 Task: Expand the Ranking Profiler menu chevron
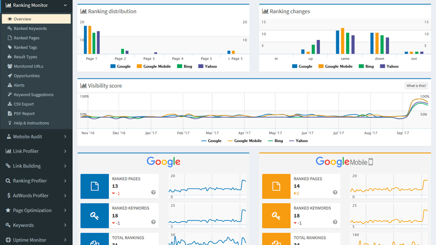[65, 181]
